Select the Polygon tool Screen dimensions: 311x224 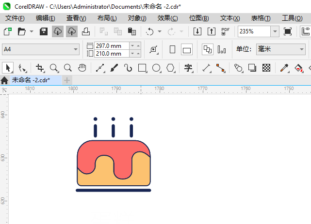(x=170, y=68)
